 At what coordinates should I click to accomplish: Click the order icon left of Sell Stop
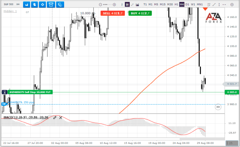5,92
